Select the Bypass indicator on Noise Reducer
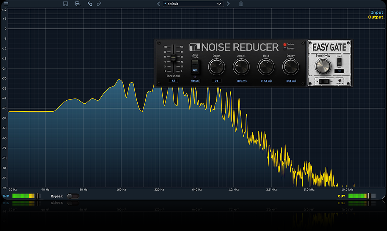This screenshot has width=387, height=231. coord(285,48)
